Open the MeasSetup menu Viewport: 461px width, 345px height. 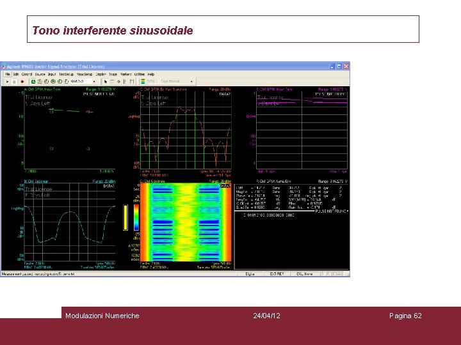(85, 74)
